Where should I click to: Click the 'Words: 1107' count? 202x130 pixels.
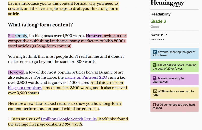[x=159, y=35]
